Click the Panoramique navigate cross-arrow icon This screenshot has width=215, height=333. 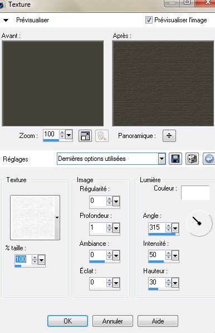click(169, 136)
